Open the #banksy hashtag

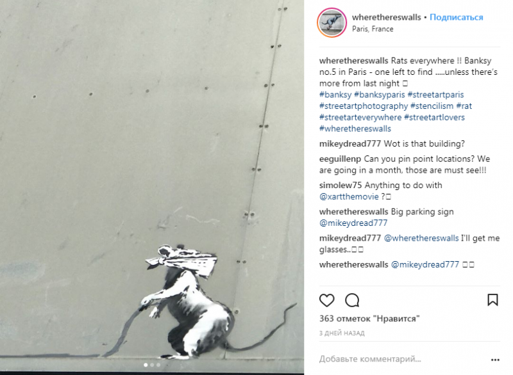click(335, 95)
